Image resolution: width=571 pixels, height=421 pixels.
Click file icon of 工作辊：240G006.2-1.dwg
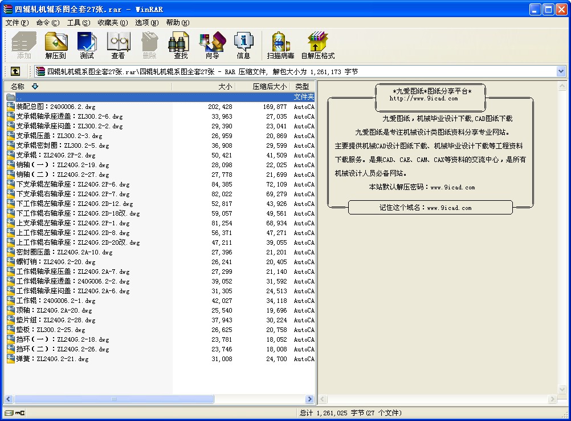[x=11, y=301]
